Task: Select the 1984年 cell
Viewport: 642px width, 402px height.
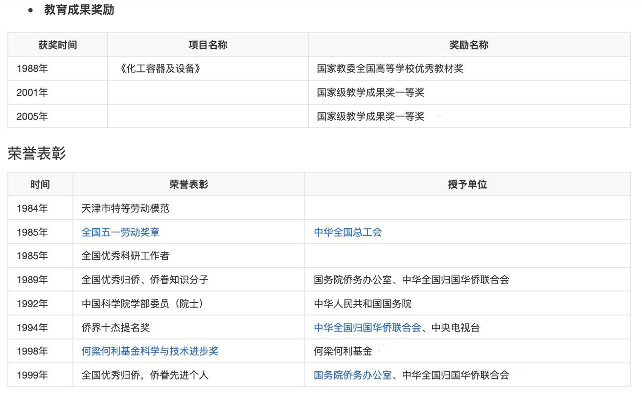Action: tap(41, 208)
